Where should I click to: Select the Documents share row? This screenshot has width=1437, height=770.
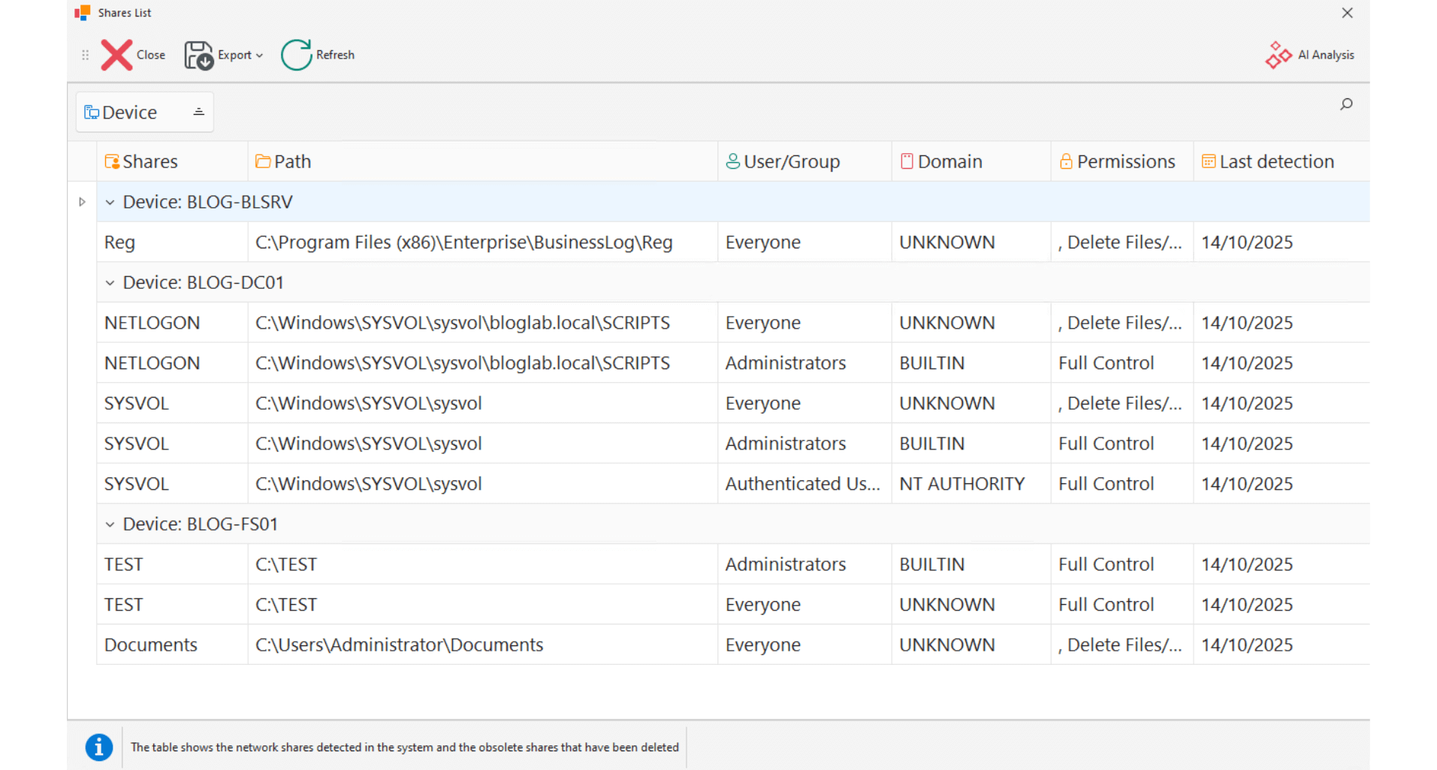coord(151,645)
